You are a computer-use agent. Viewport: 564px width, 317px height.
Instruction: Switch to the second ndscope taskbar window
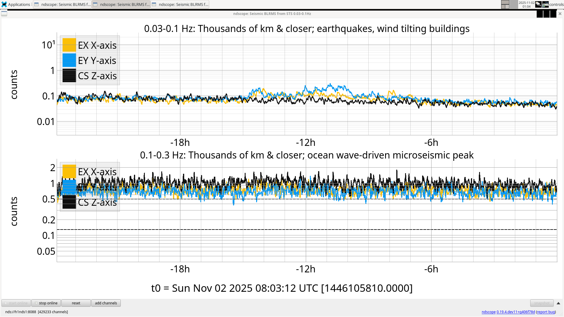pos(121,4)
